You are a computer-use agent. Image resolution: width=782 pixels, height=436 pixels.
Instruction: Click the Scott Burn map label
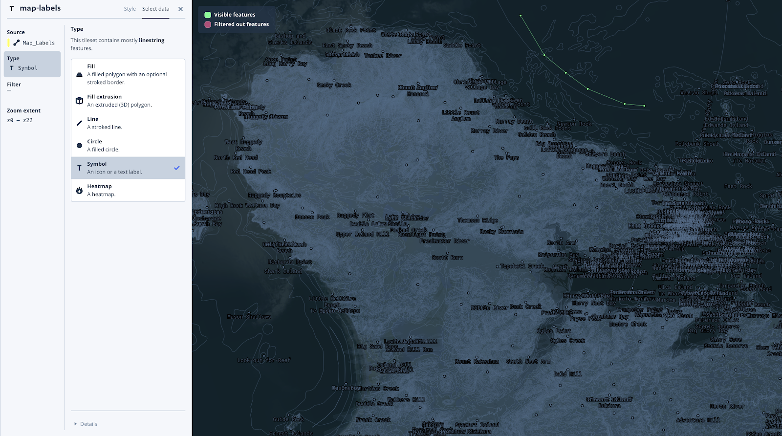[448, 258]
